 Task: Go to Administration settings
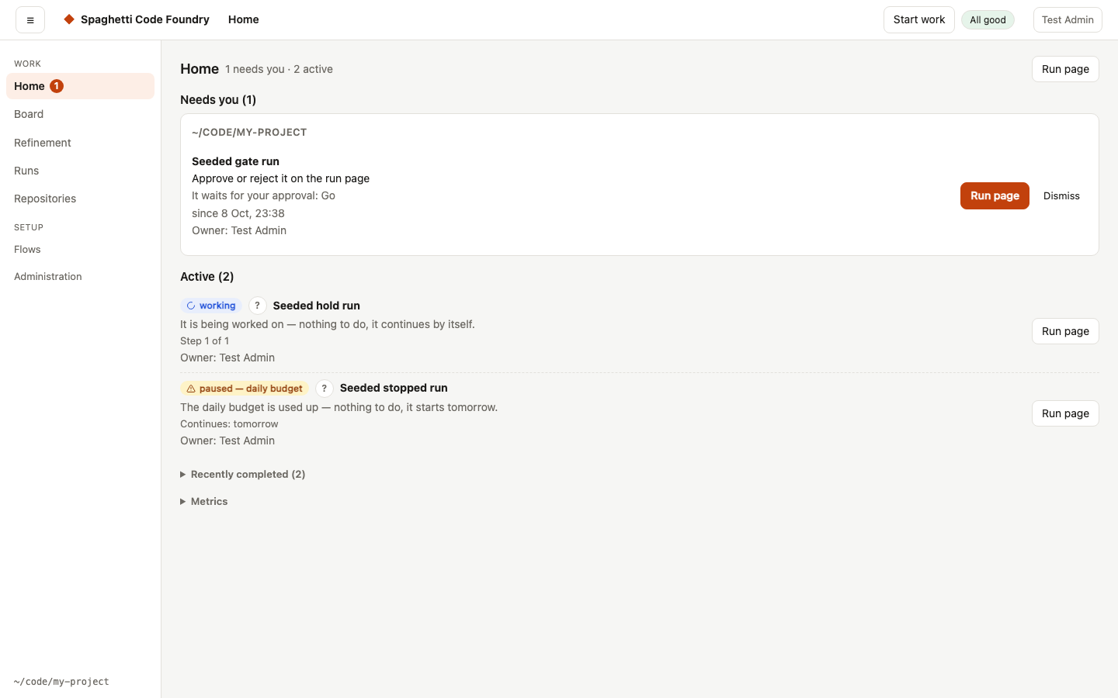80,277
